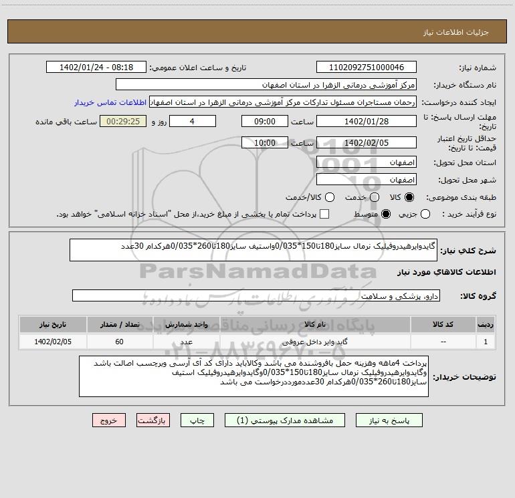Click the کد کالا column header
Image resolution: width=515 pixels, height=498 pixels.
pyautogui.click(x=443, y=324)
